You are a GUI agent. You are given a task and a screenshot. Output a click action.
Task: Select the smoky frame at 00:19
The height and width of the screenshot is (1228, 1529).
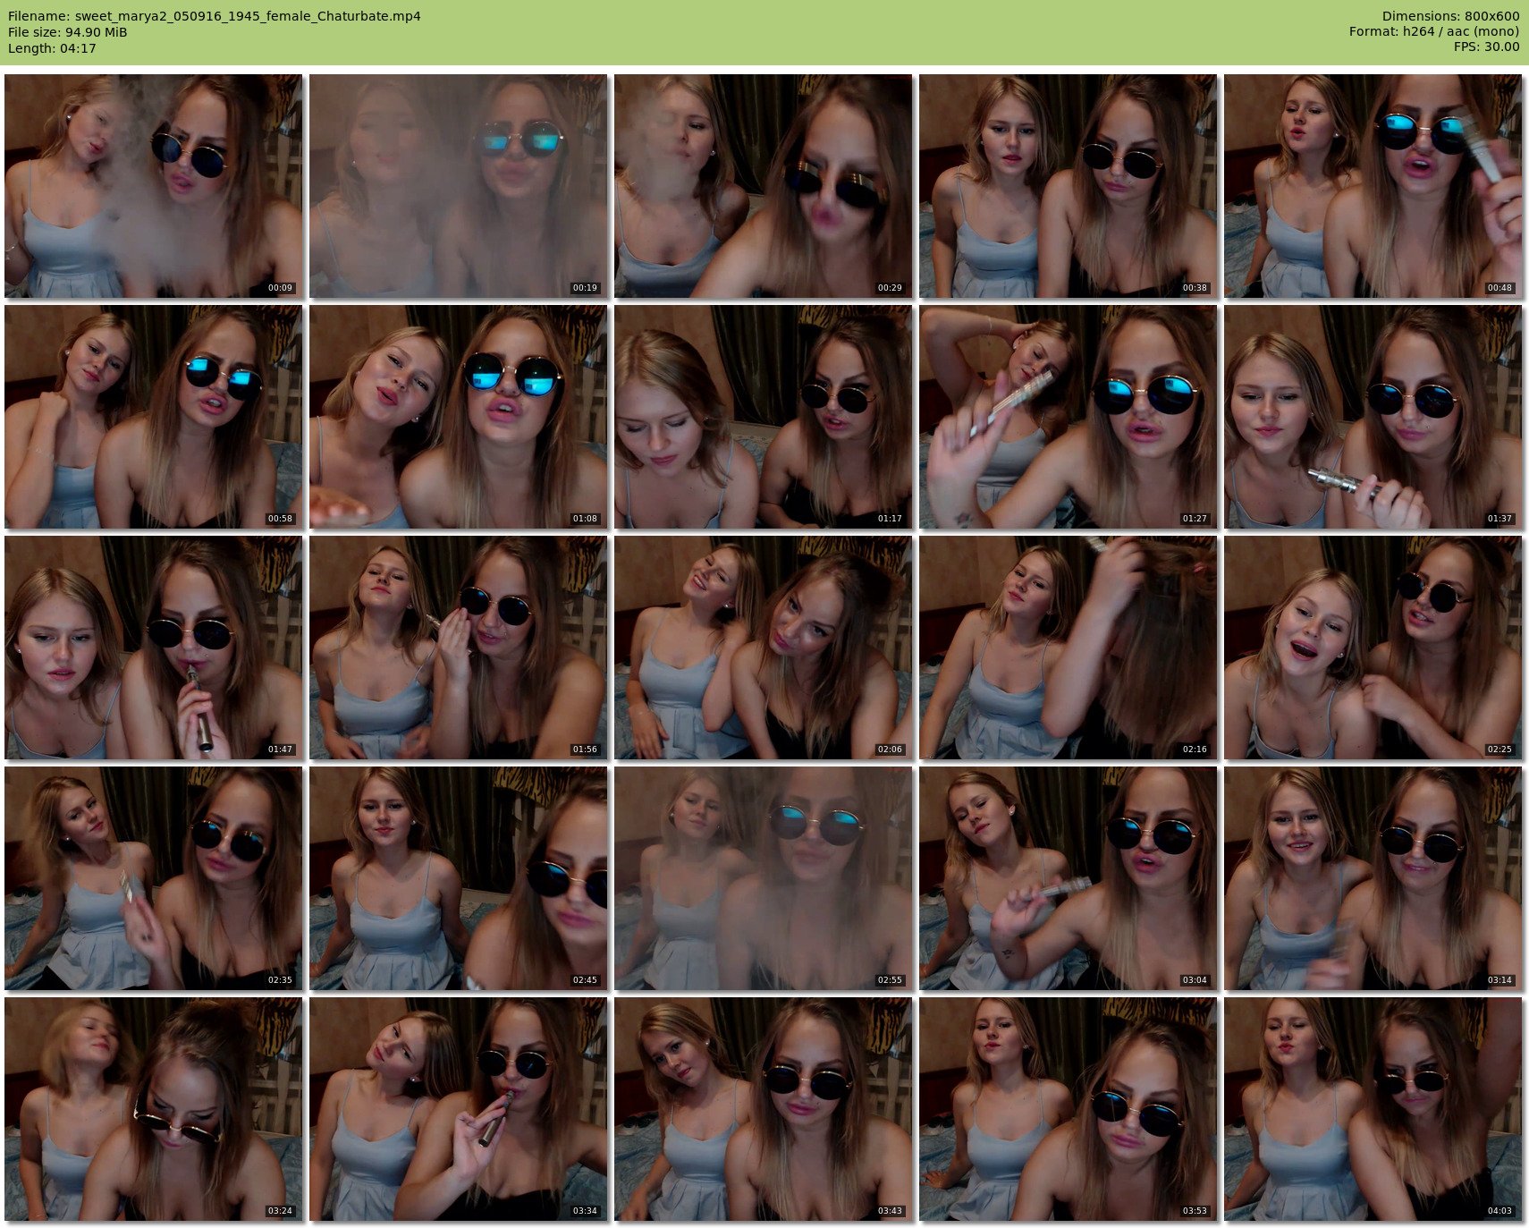click(x=458, y=186)
